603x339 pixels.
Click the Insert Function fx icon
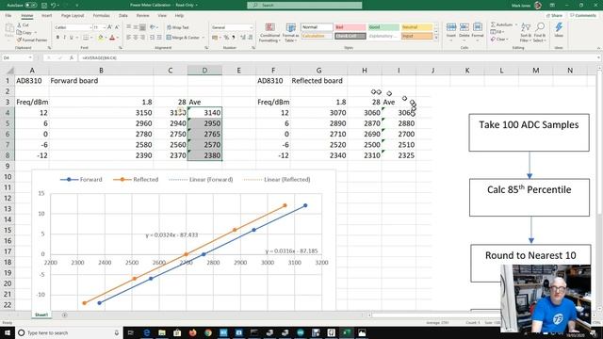(x=72, y=57)
